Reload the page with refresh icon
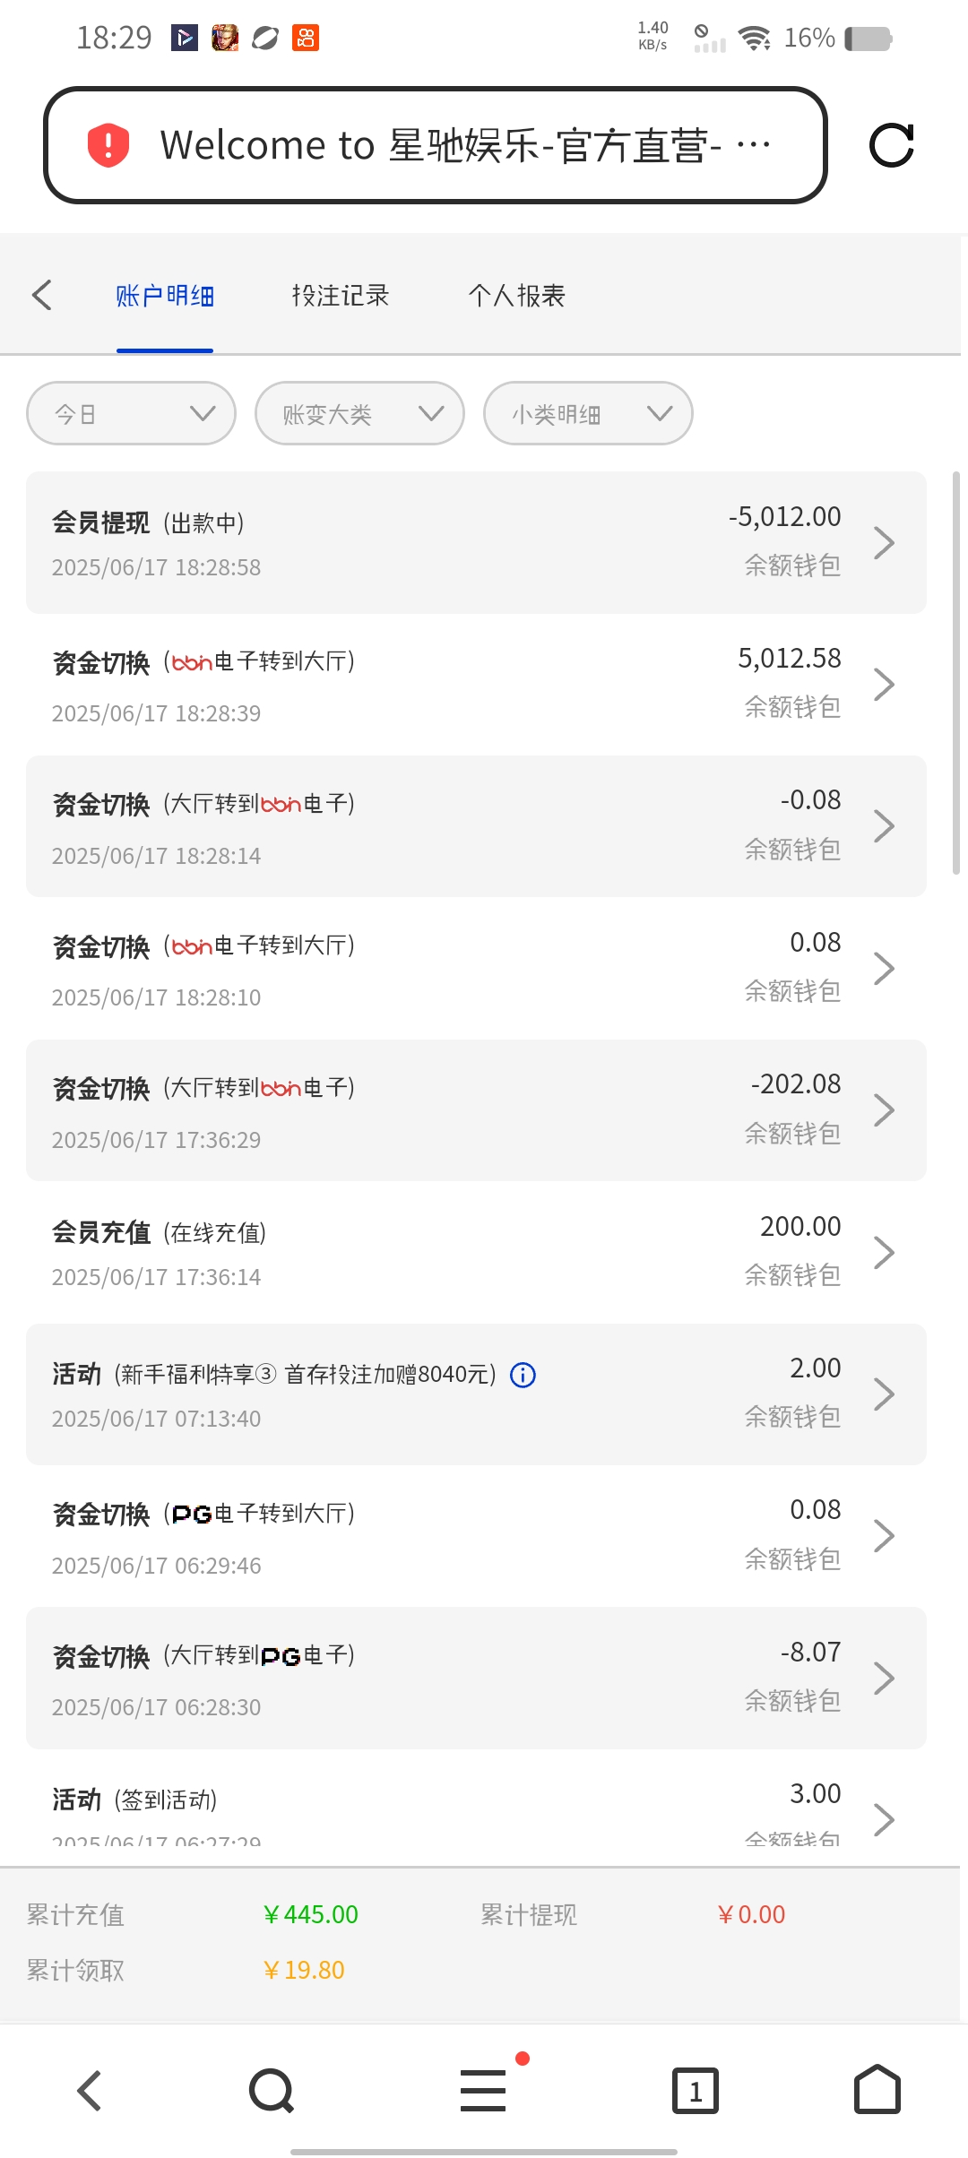 891,145
